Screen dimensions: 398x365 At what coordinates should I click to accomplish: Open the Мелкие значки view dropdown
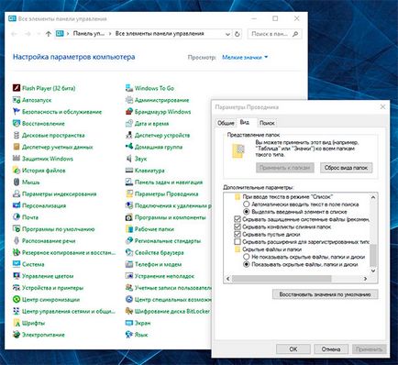245,57
